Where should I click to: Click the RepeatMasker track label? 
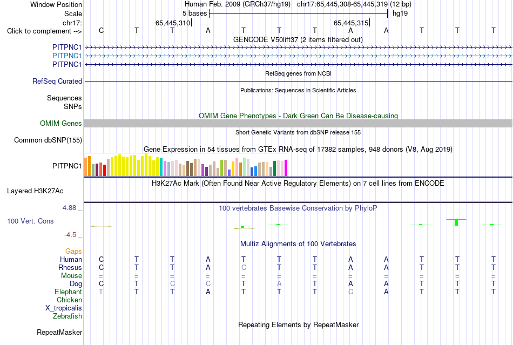tap(59, 332)
